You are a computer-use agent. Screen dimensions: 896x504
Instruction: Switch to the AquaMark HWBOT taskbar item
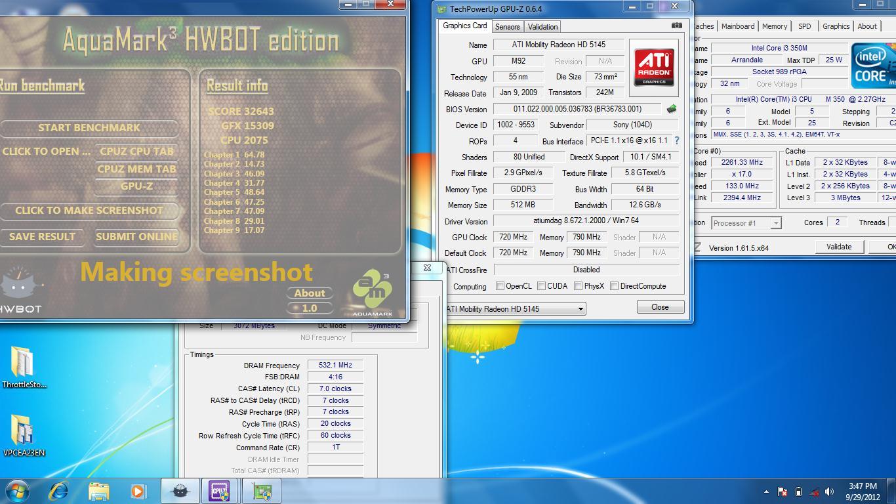pyautogui.click(x=180, y=491)
